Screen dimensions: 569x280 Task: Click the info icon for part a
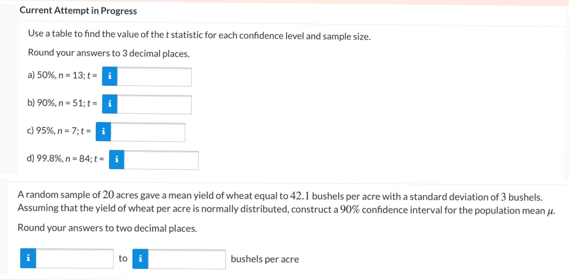click(x=110, y=76)
